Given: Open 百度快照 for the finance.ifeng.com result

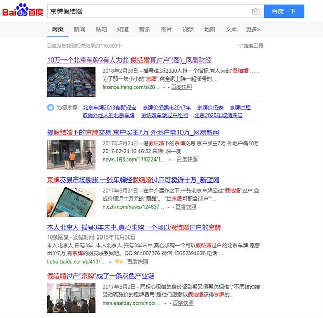Looking at the screenshot, I should 181,87.
